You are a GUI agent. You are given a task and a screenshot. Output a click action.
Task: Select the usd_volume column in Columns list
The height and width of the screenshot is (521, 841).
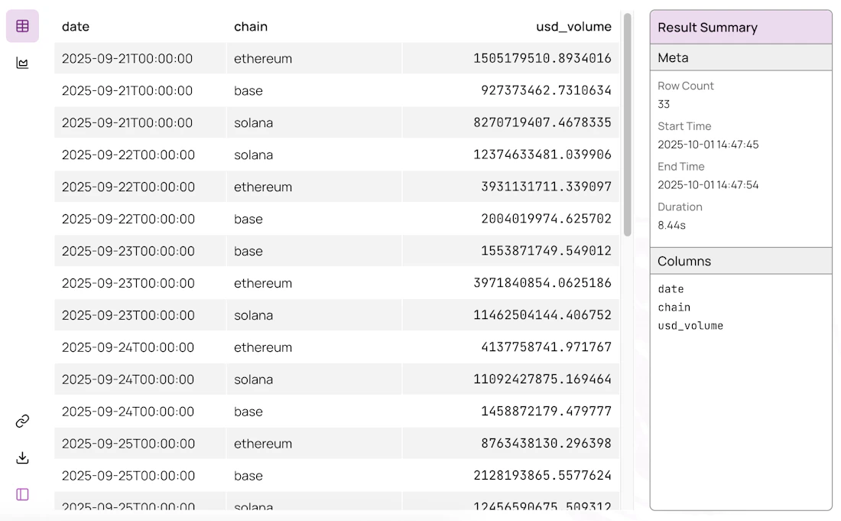tap(690, 326)
